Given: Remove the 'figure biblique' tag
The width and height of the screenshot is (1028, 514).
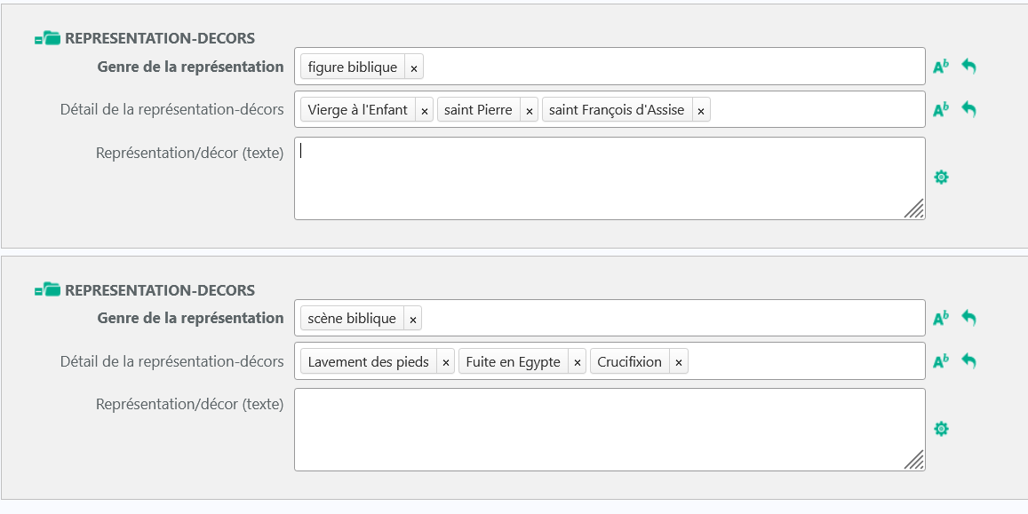Looking at the screenshot, I should (x=414, y=67).
